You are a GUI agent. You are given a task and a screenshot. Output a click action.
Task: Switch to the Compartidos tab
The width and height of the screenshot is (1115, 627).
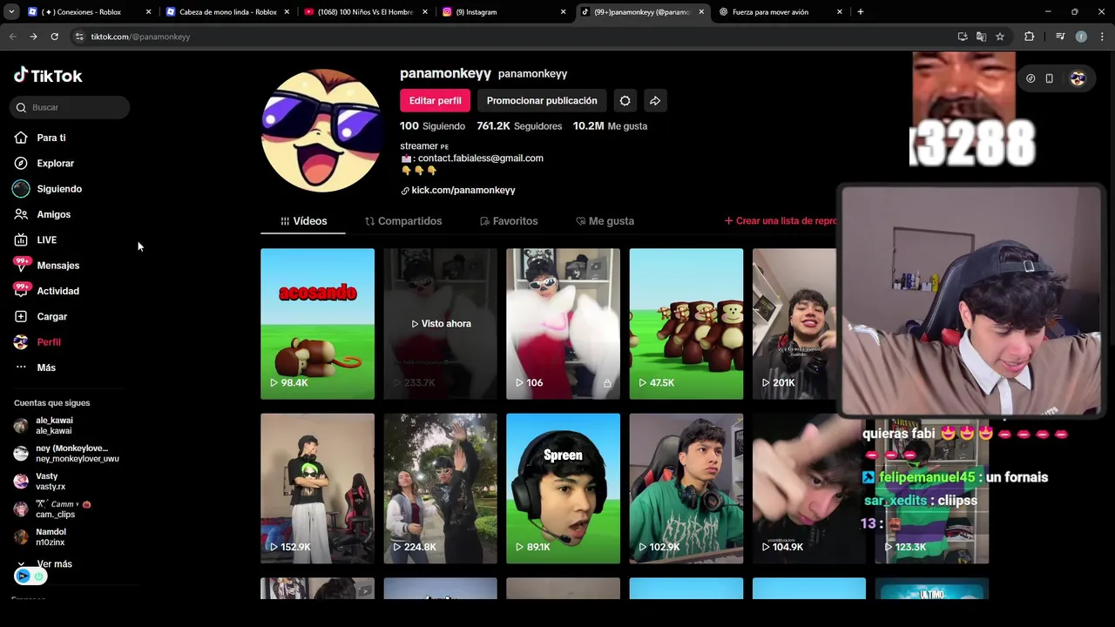[x=403, y=221]
